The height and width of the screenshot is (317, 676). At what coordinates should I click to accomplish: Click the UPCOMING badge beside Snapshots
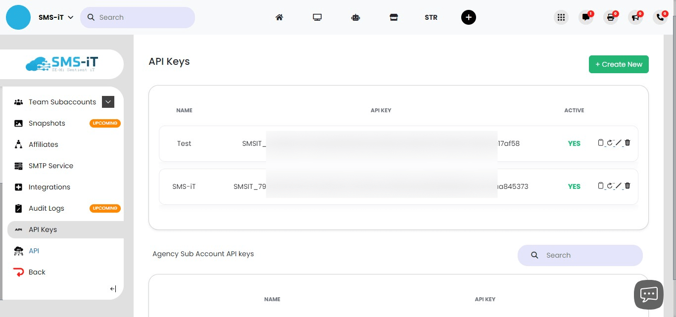(105, 123)
